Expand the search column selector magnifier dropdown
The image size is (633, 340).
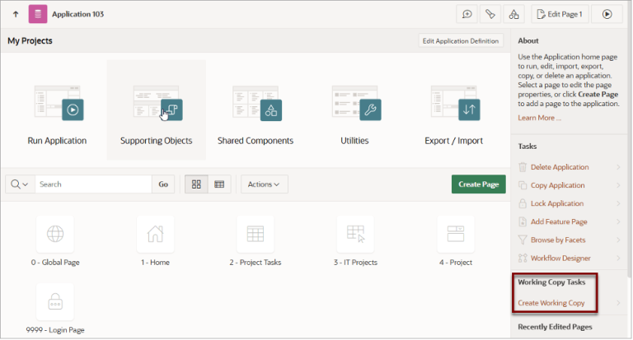click(x=20, y=184)
